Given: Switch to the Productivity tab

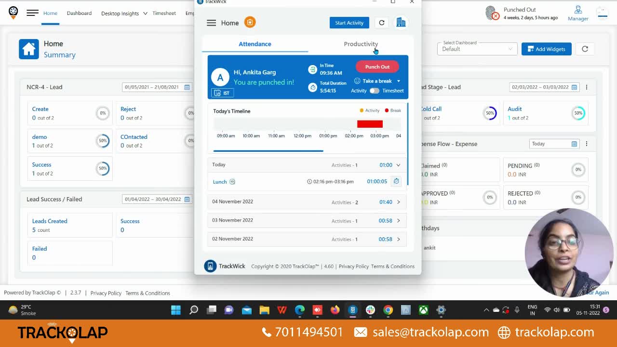Looking at the screenshot, I should point(361,44).
